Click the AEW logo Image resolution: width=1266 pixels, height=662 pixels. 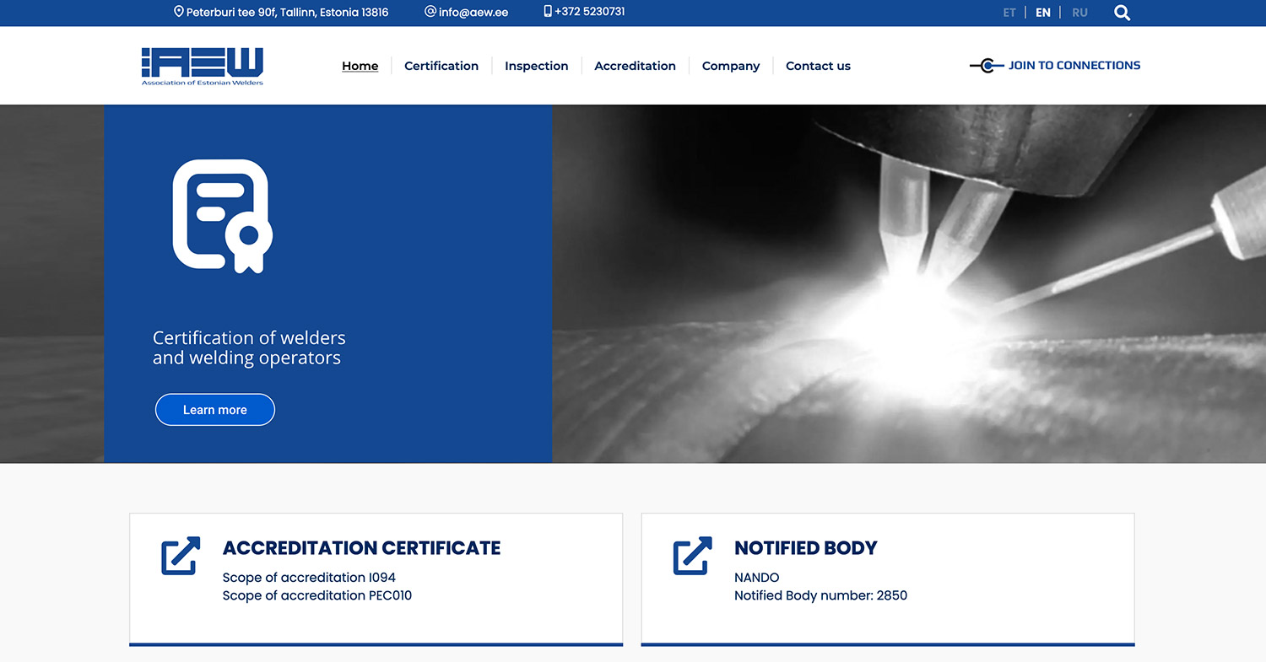tap(203, 66)
